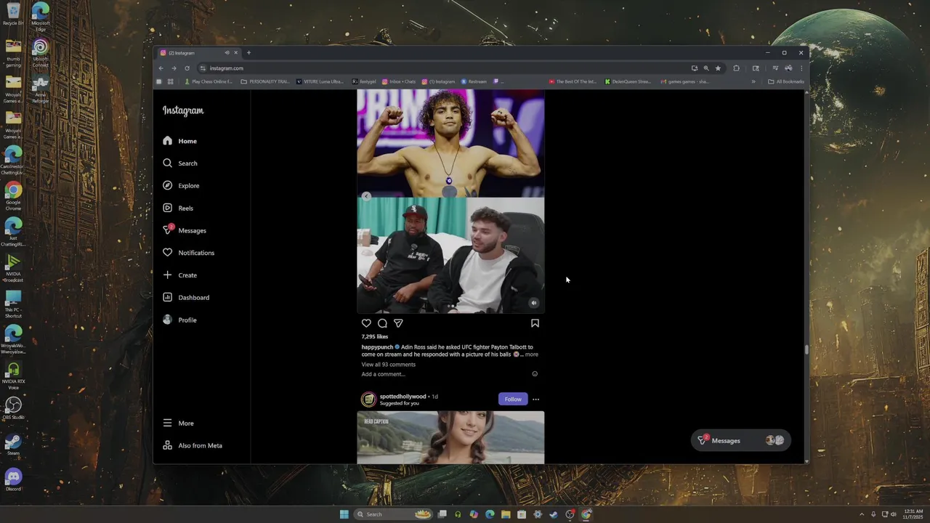This screenshot has height=523, width=930.
Task: Go to Explore in sidebar
Action: pos(181,186)
